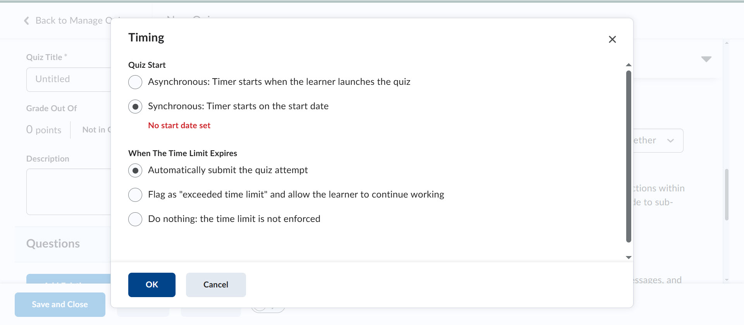This screenshot has height=325, width=744.
Task: Collapse the panel with the triangle arrow
Action: pyautogui.click(x=706, y=59)
